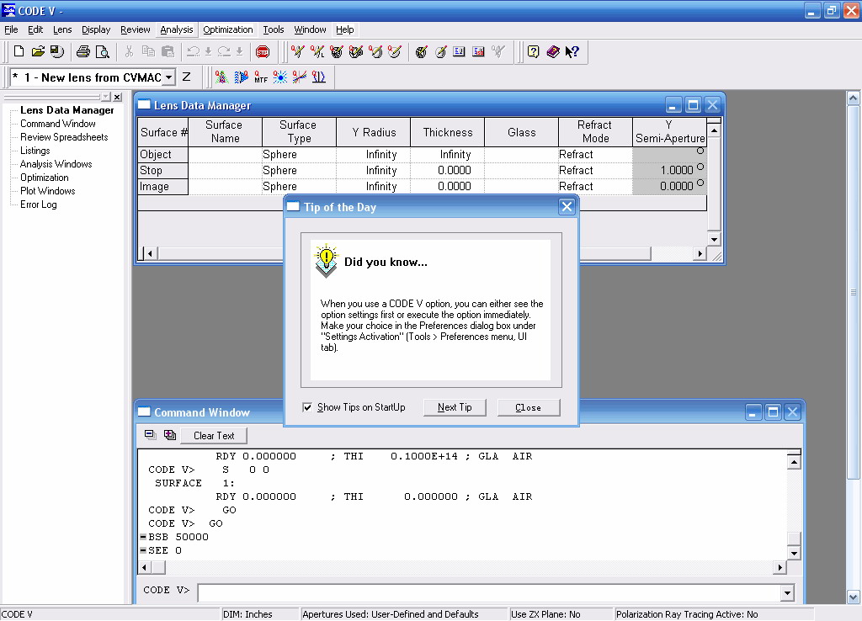
Task: Click the Command Window vertical scrollbar up arrow
Action: (x=793, y=462)
